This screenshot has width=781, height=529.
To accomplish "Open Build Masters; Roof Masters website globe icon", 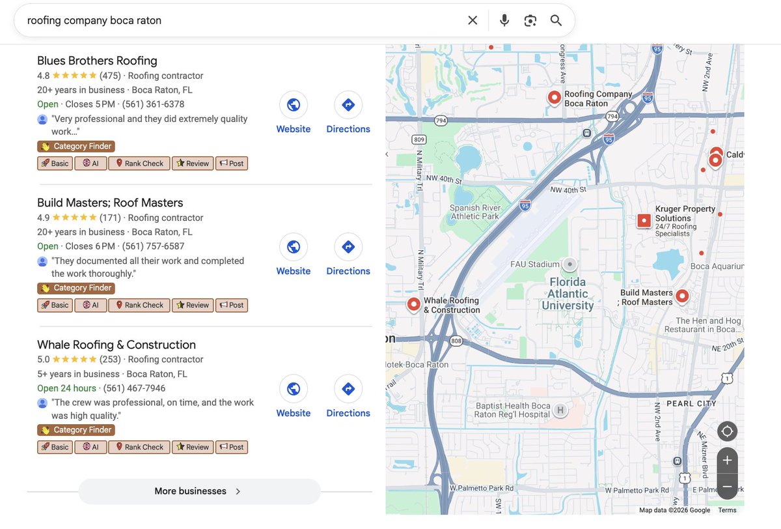I will pos(294,246).
